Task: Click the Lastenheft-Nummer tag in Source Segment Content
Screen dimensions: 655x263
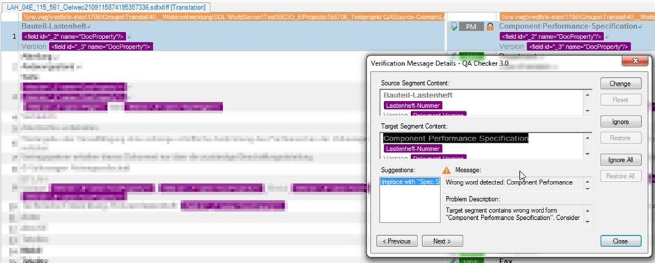Action: tap(413, 106)
